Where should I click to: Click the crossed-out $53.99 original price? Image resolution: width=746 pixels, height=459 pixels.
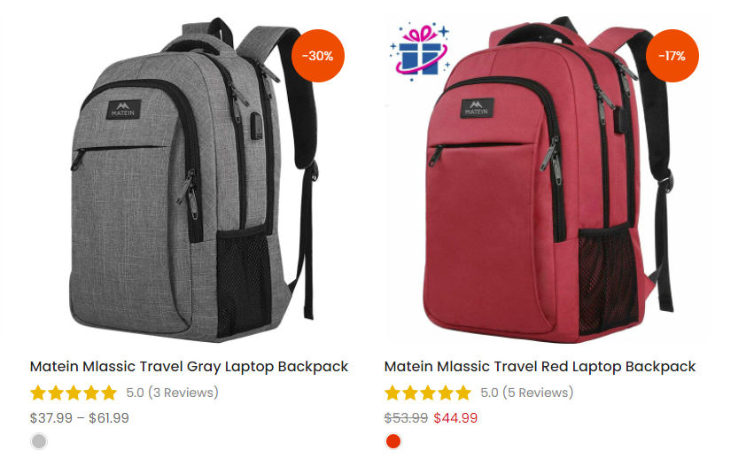pos(406,418)
